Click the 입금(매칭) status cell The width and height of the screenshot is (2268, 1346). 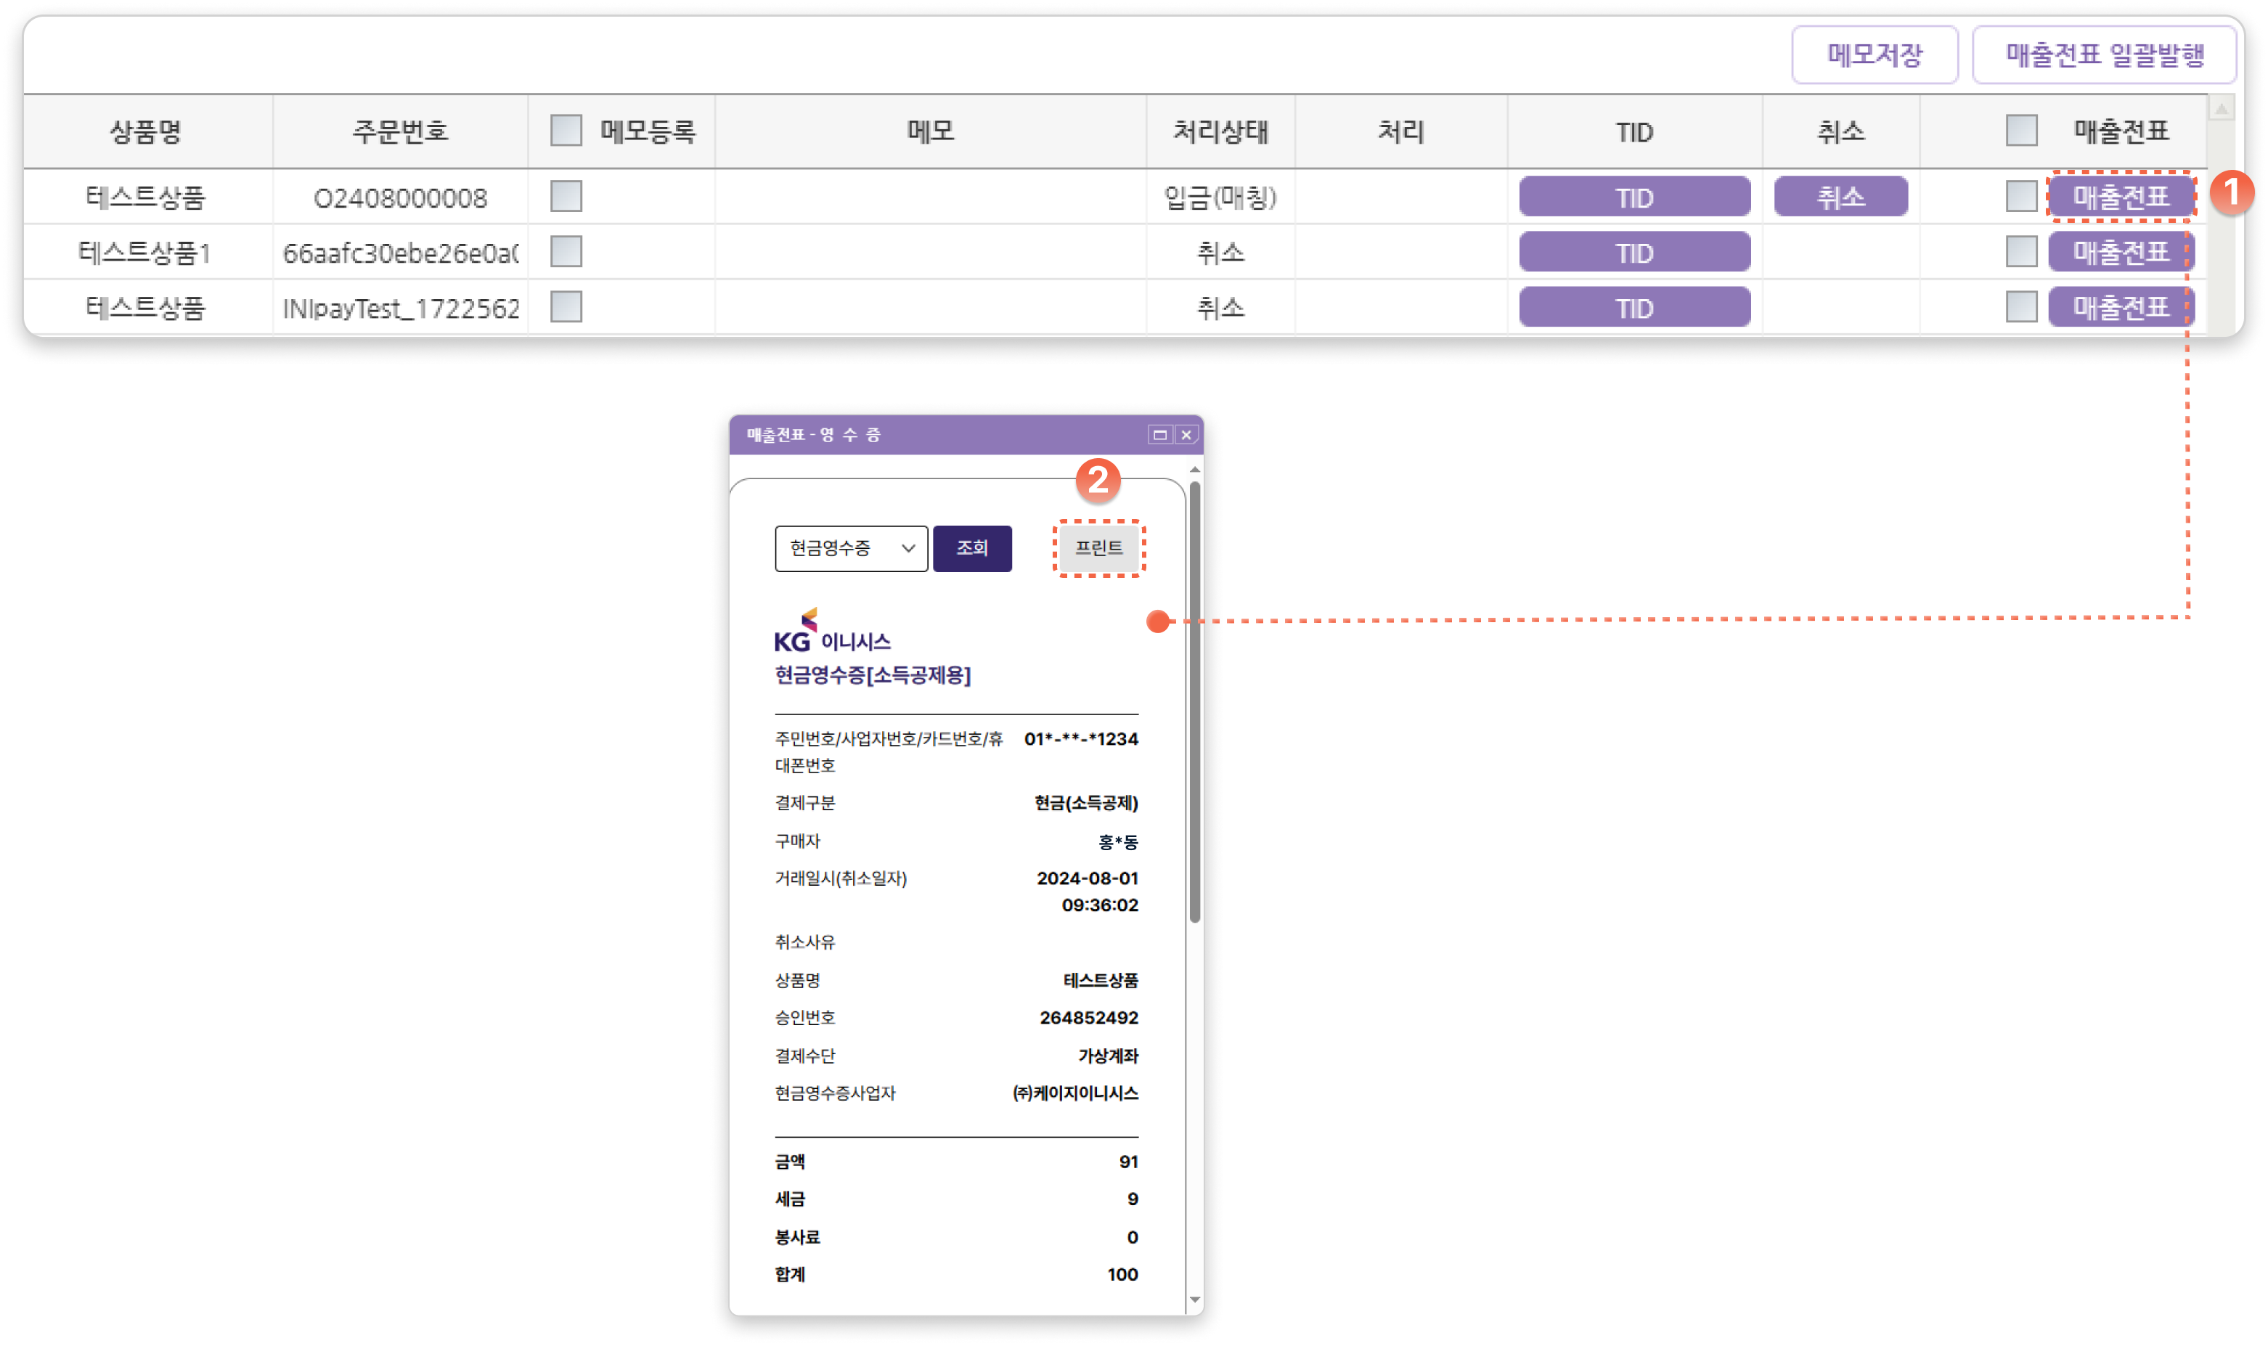coord(1220,197)
